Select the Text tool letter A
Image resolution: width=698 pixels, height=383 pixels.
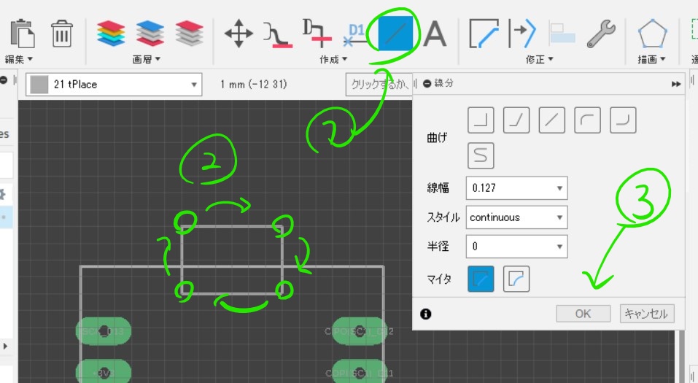(435, 34)
